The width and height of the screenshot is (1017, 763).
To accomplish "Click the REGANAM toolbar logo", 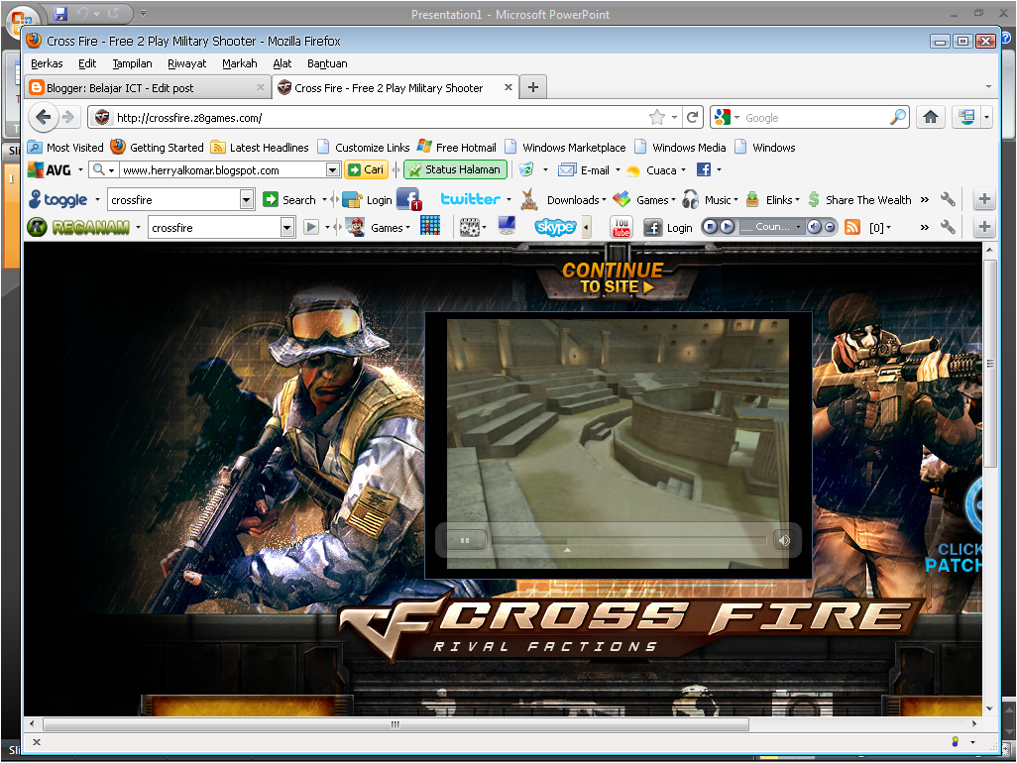I will 78,227.
